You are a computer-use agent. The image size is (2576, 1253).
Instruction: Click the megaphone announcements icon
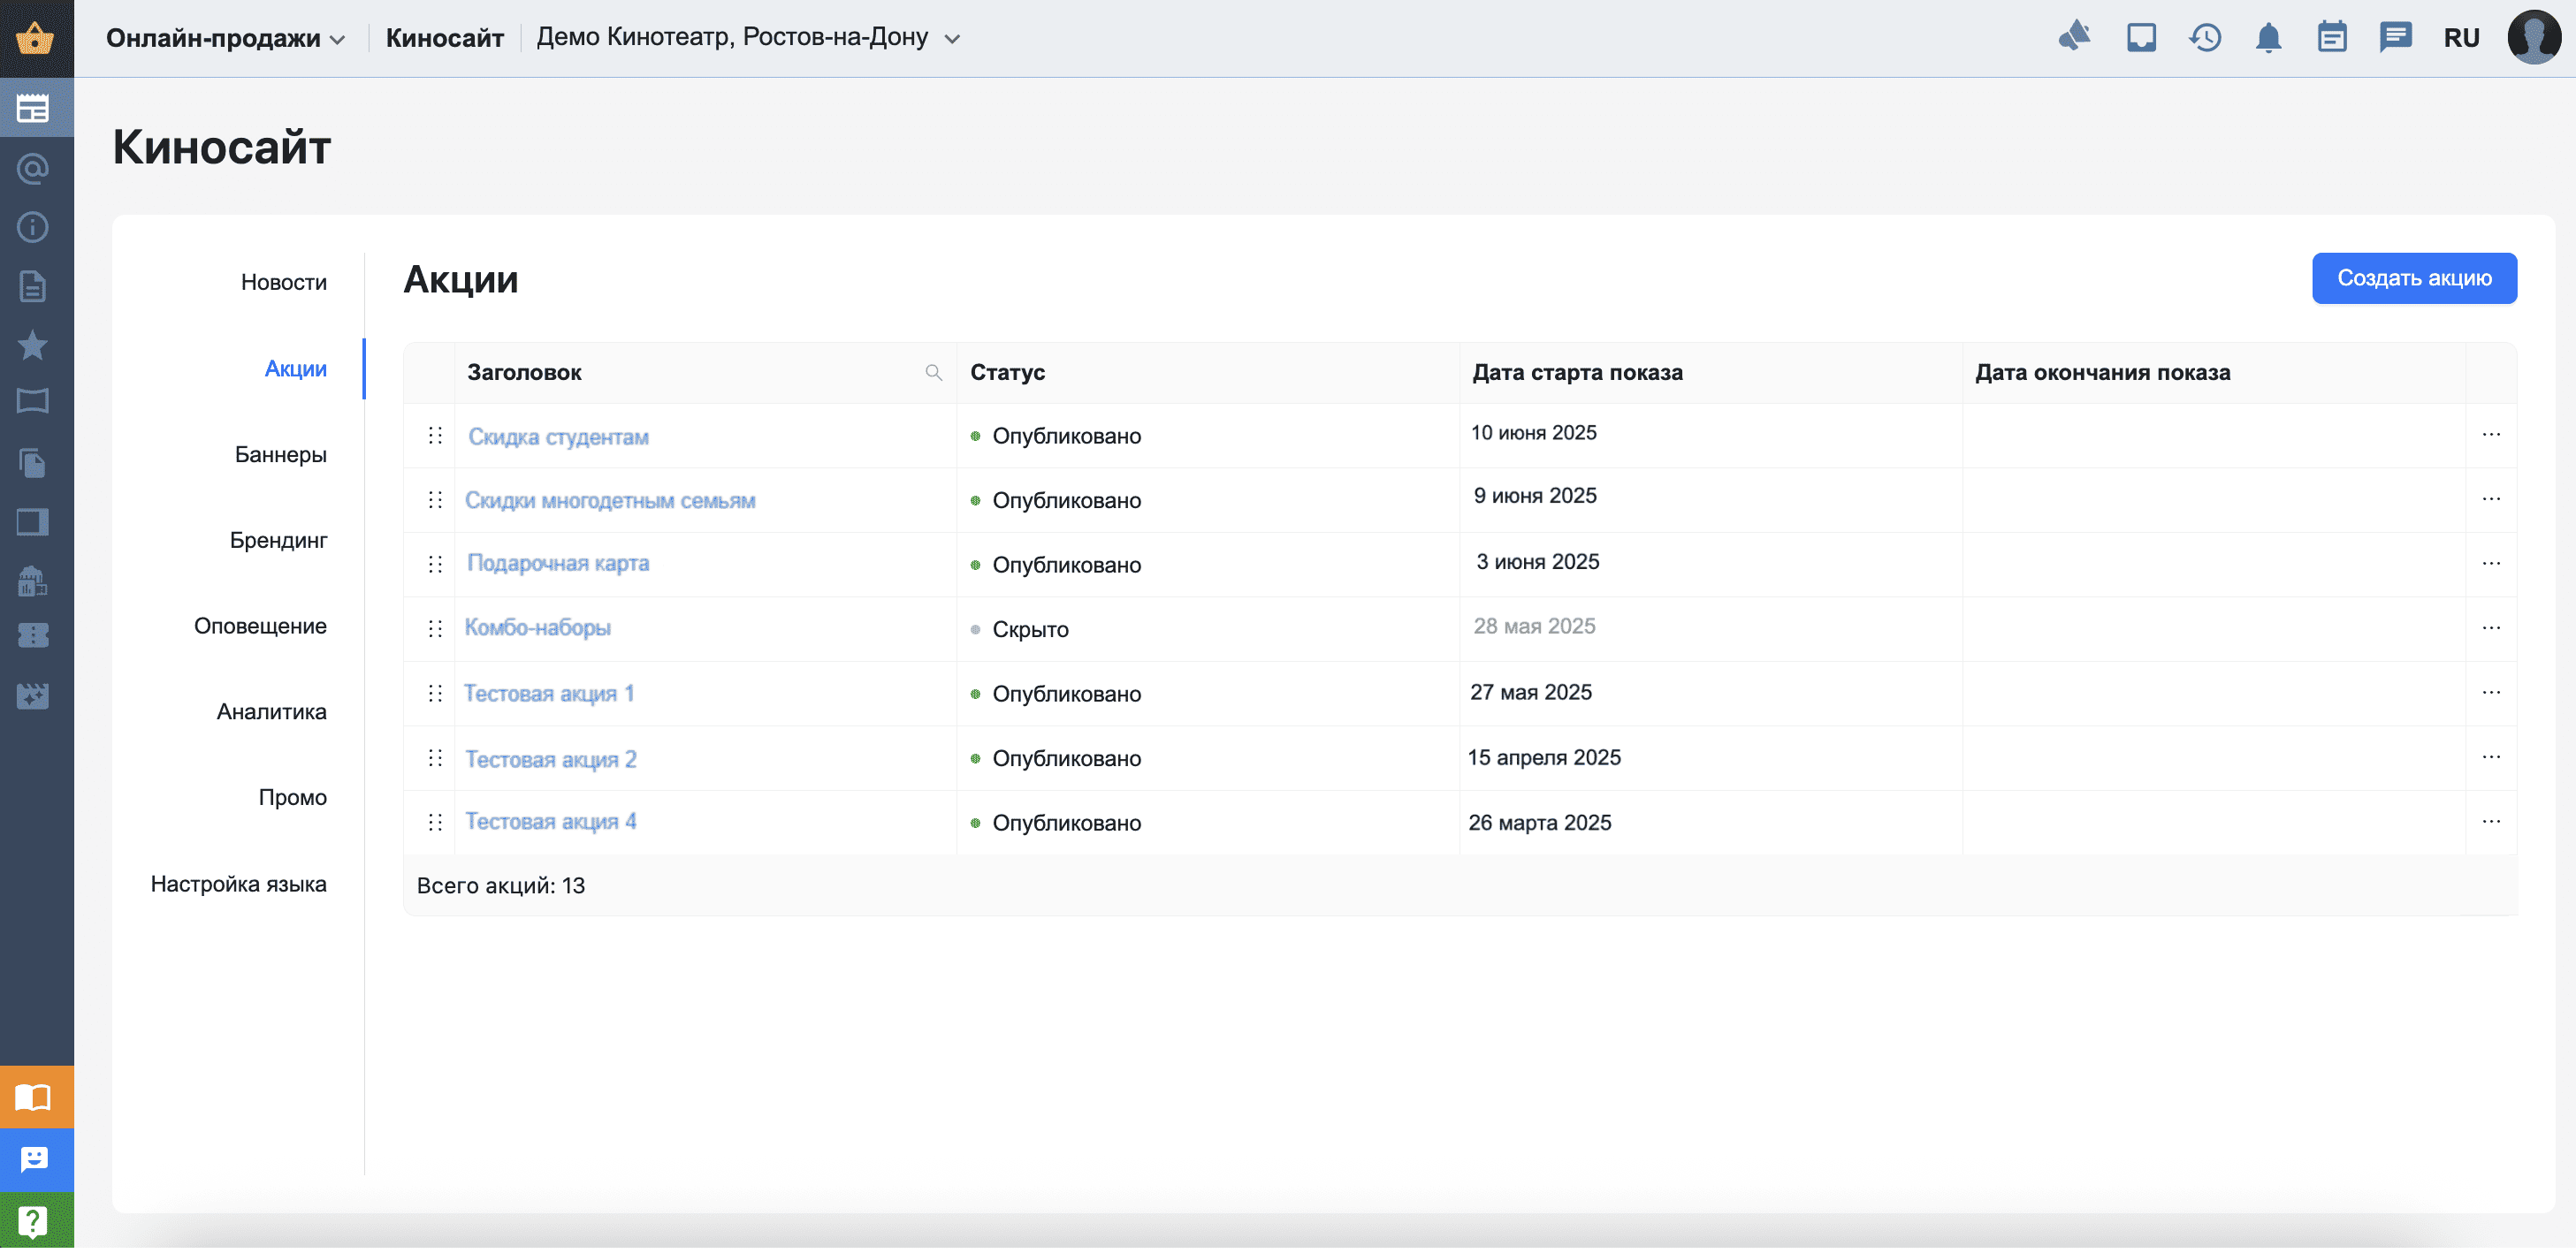pyautogui.click(x=2075, y=37)
